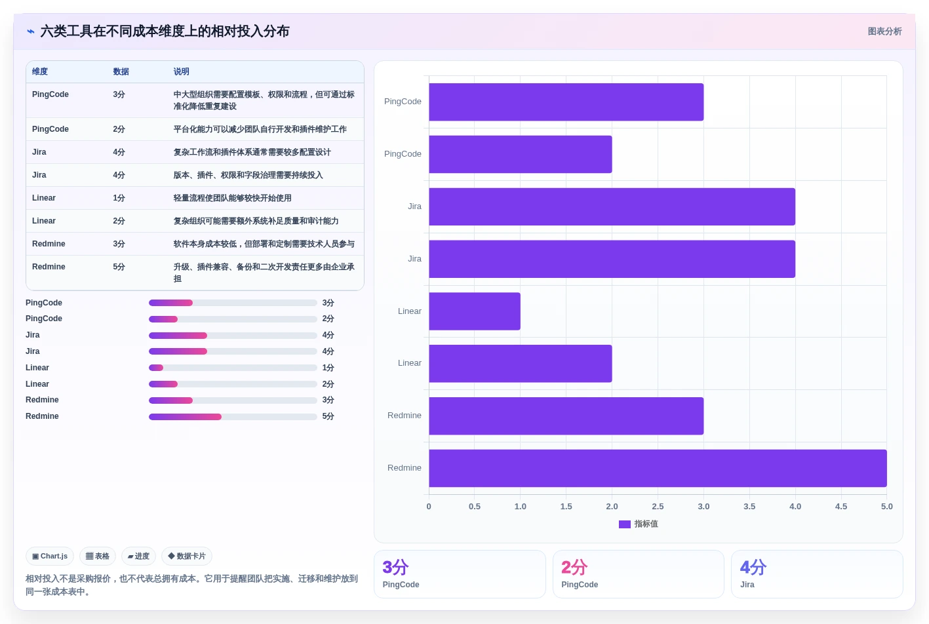Click the 说明 column header

(x=181, y=71)
